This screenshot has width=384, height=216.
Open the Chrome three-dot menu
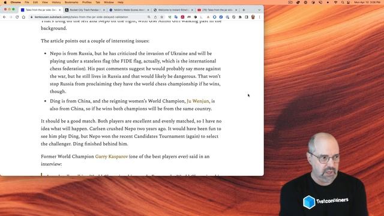coord(259,17)
